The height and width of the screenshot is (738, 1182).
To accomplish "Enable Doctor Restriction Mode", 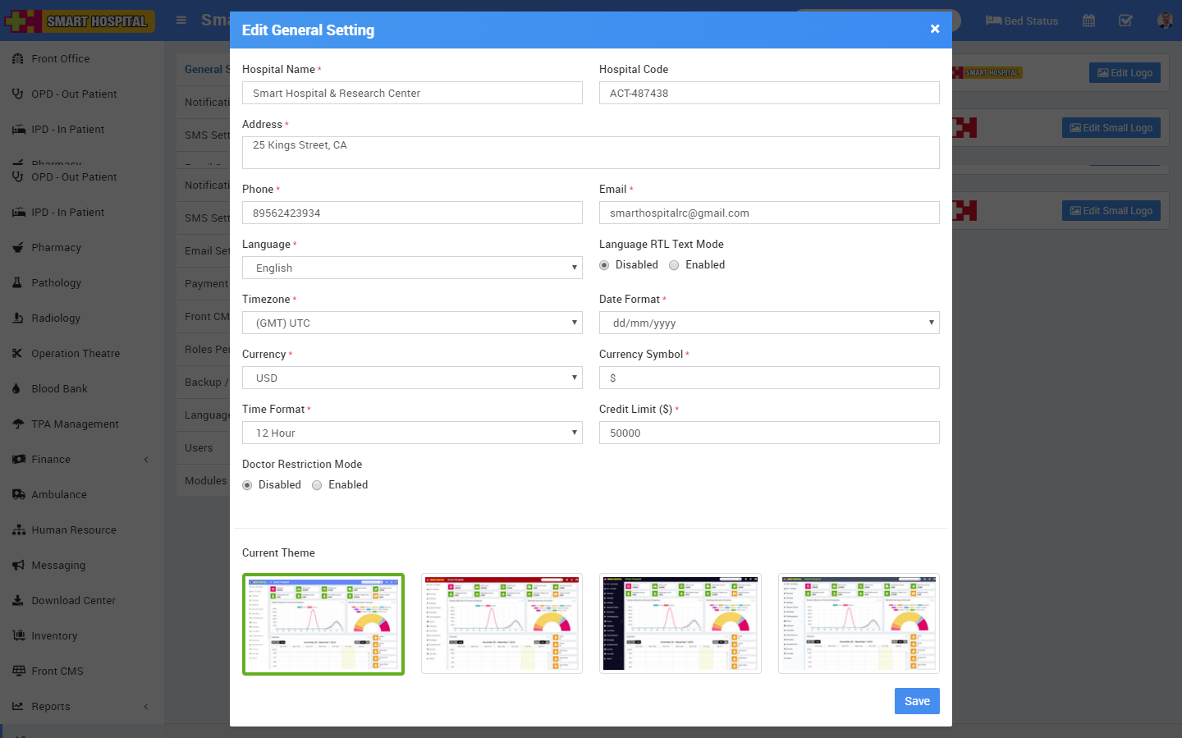I will [317, 485].
